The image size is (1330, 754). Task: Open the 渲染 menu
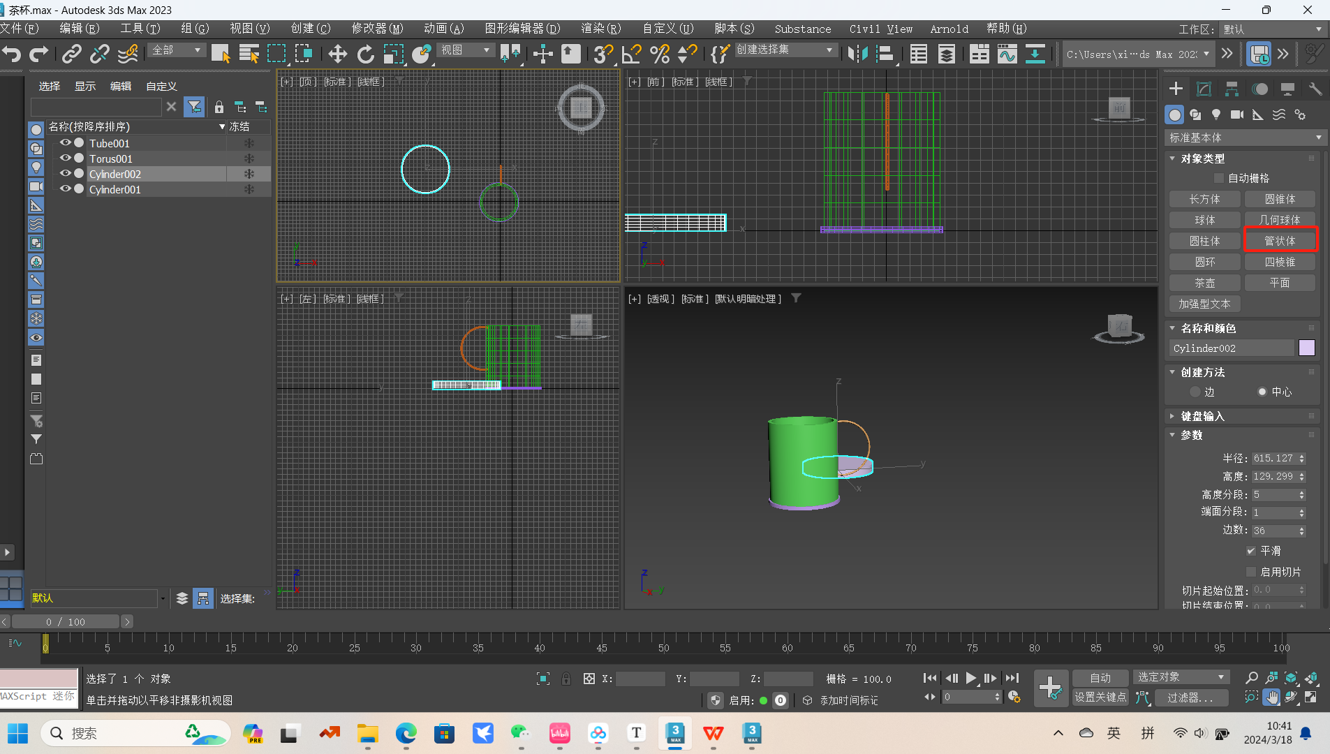click(600, 29)
